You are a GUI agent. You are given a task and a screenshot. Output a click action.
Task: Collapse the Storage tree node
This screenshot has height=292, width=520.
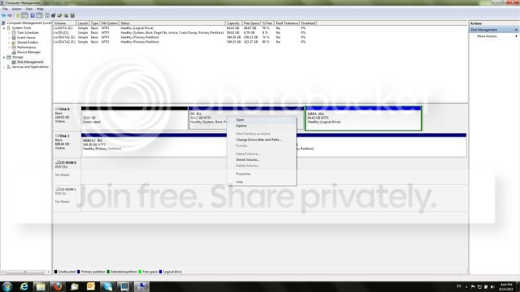(4, 57)
